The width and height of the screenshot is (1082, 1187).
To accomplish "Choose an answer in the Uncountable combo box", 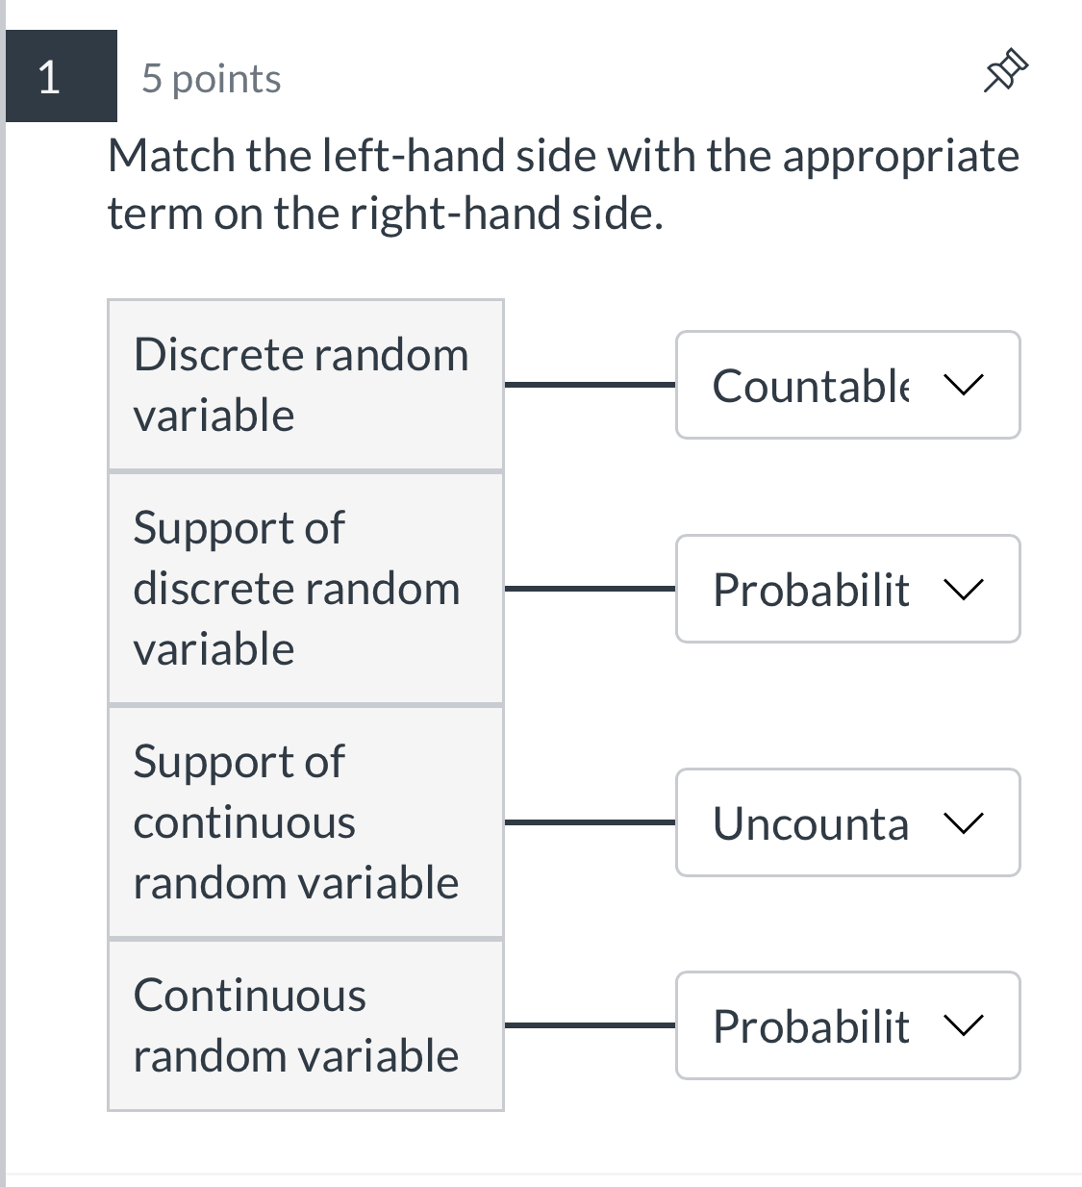I will click(846, 822).
